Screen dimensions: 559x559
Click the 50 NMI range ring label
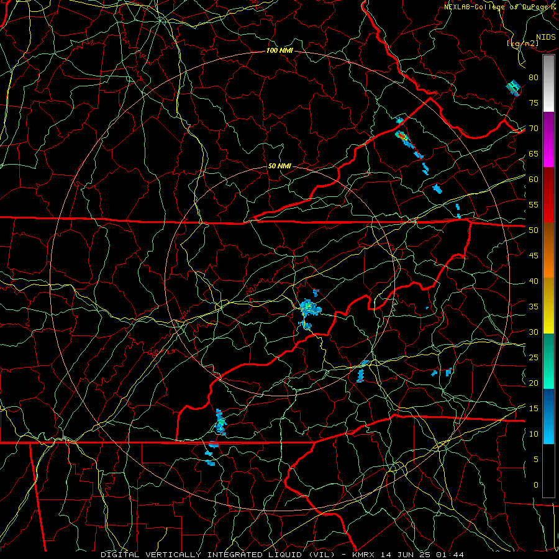pyautogui.click(x=279, y=166)
